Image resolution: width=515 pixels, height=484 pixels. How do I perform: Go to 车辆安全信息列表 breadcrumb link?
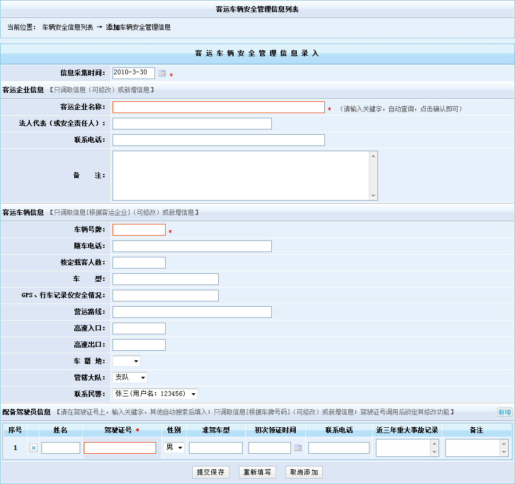click(x=67, y=27)
